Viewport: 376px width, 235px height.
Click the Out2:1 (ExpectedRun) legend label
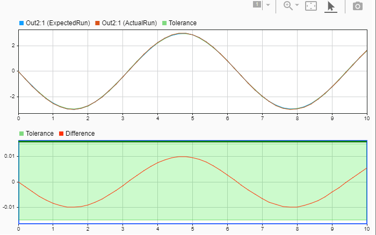tap(58, 23)
